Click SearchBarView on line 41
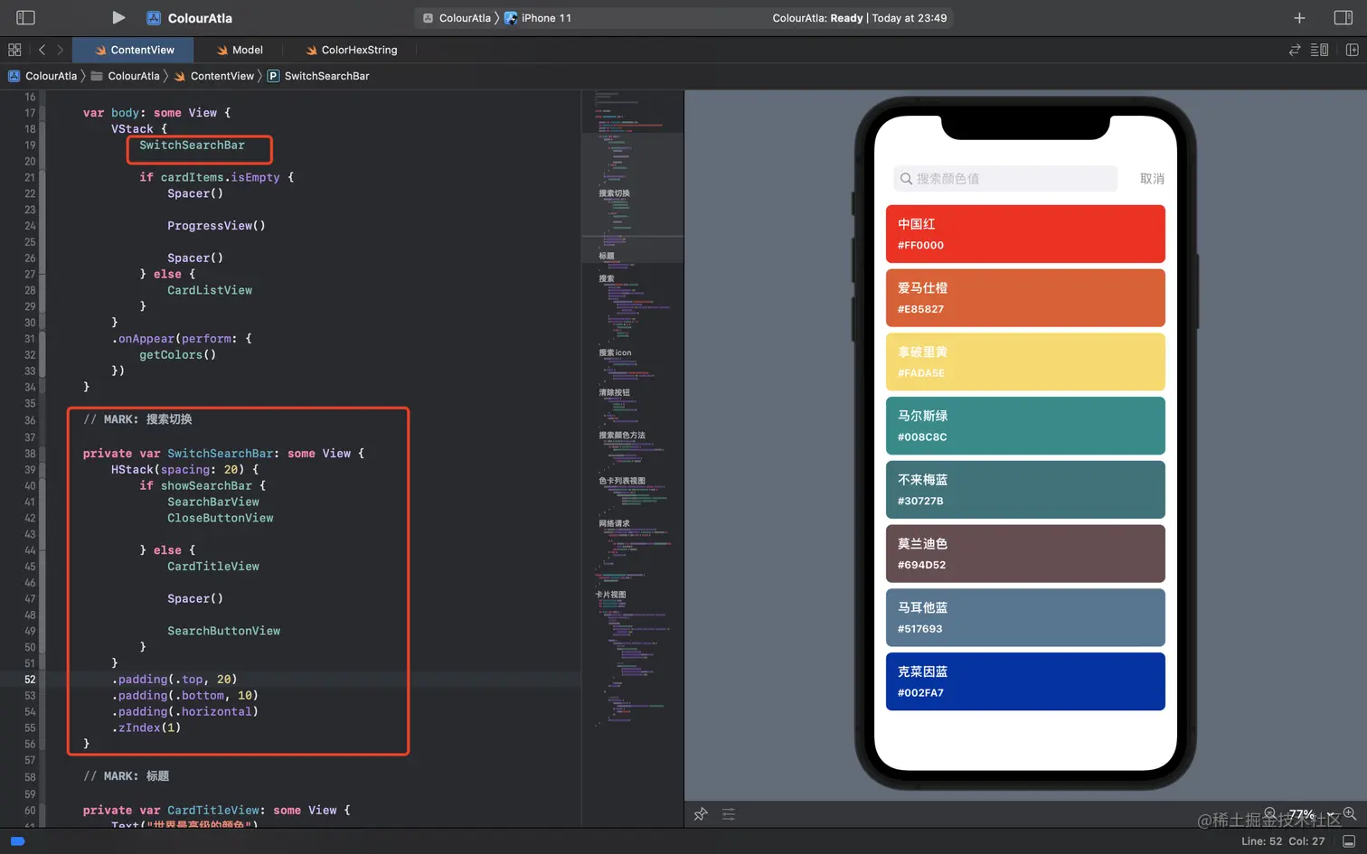 coord(213,502)
